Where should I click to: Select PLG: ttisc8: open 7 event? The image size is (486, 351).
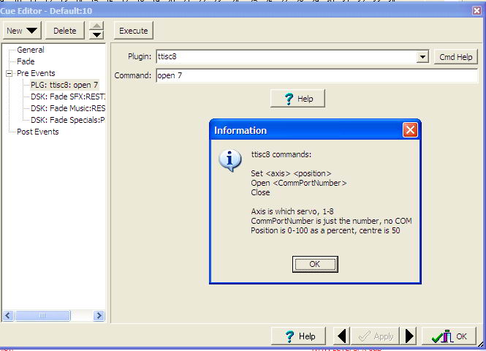click(x=64, y=85)
